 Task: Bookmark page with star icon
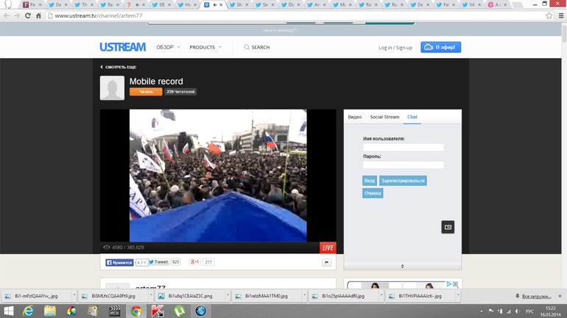click(x=549, y=15)
